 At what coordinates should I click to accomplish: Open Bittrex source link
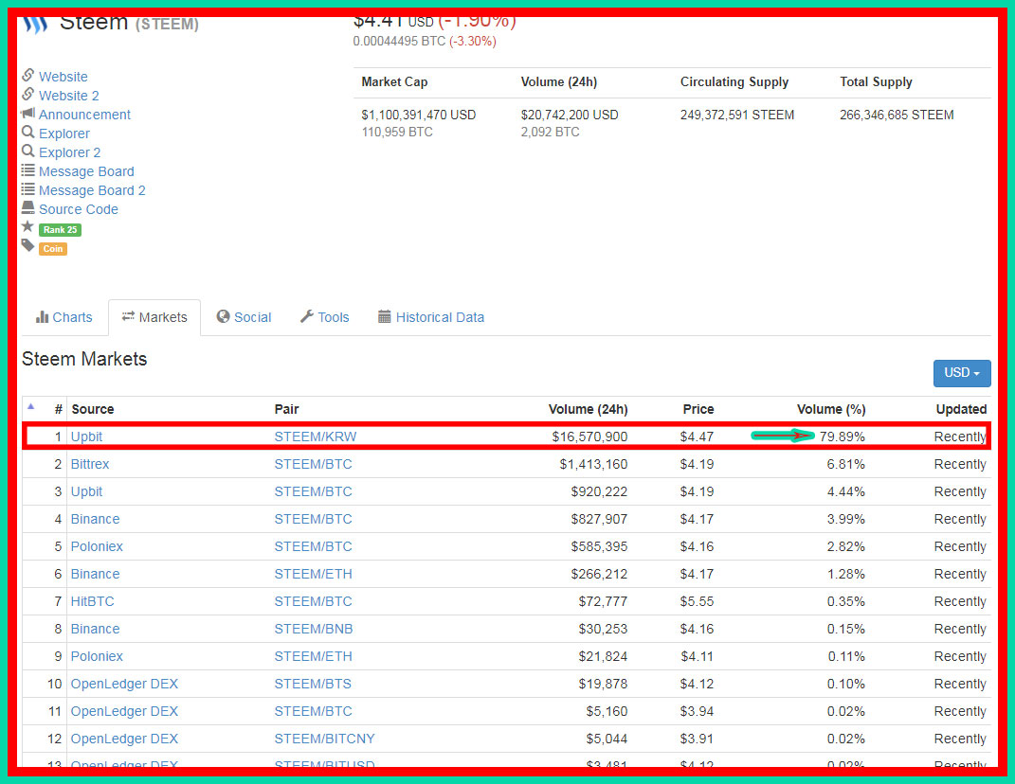(x=89, y=465)
